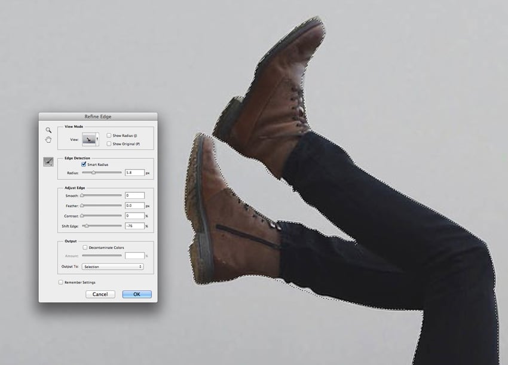Toggle the Remember Settings checkbox
Screen dimensions: 508x365
click(60, 282)
